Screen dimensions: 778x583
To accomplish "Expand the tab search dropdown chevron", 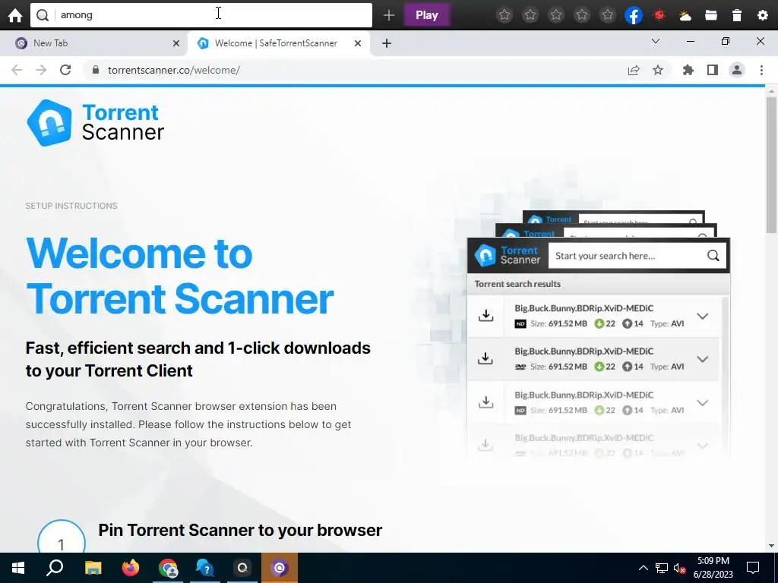I will [x=656, y=41].
